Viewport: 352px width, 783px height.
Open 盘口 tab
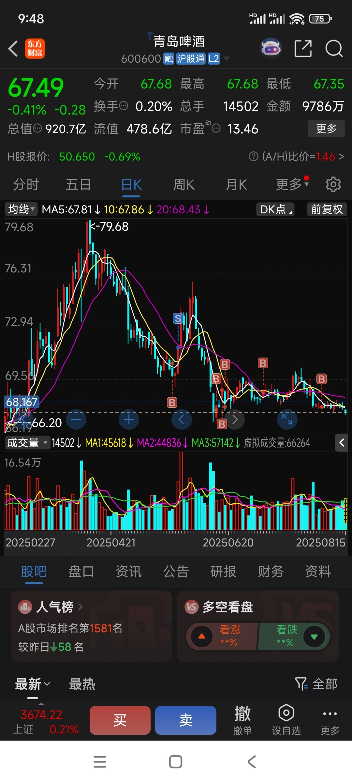pos(81,571)
